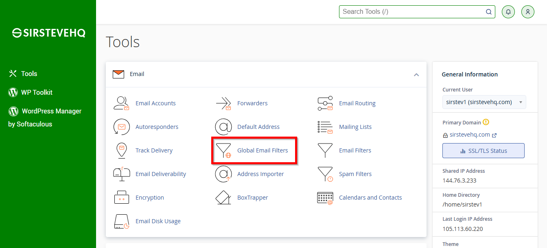Click the last login IP 105.113.60.220
The height and width of the screenshot is (248, 547).
pos(463,228)
